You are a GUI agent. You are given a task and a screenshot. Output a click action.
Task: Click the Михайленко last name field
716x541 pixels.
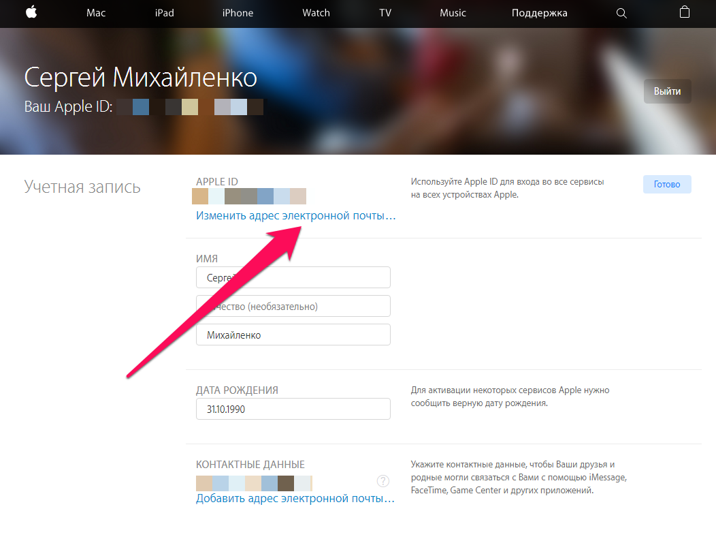[x=293, y=335]
